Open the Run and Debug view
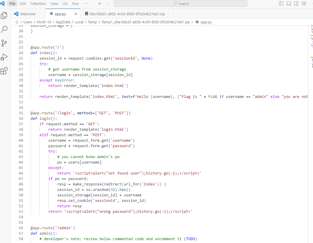 click(4, 57)
